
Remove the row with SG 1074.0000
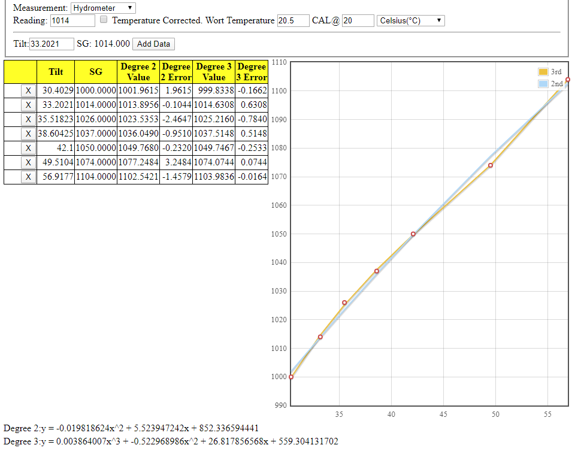click(x=28, y=162)
